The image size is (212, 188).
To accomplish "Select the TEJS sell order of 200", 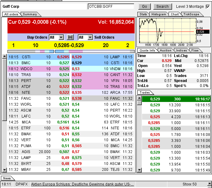I will pos(103,170).
